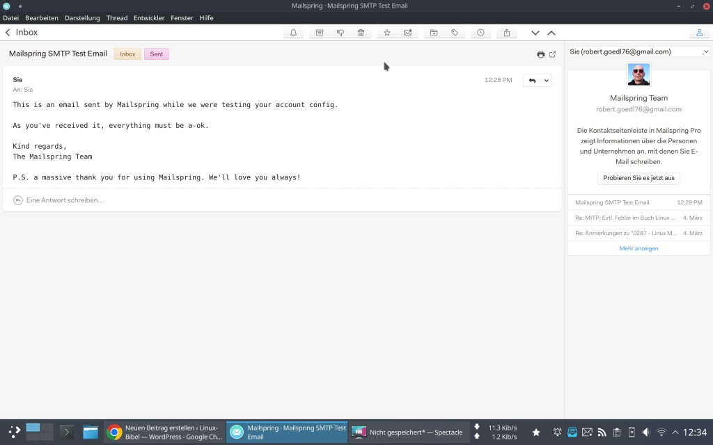Open 'Mailspring SMTP Test Email' in the sidebar list

(x=638, y=202)
